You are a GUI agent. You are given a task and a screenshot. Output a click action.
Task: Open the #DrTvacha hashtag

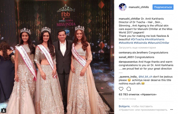(138, 39)
